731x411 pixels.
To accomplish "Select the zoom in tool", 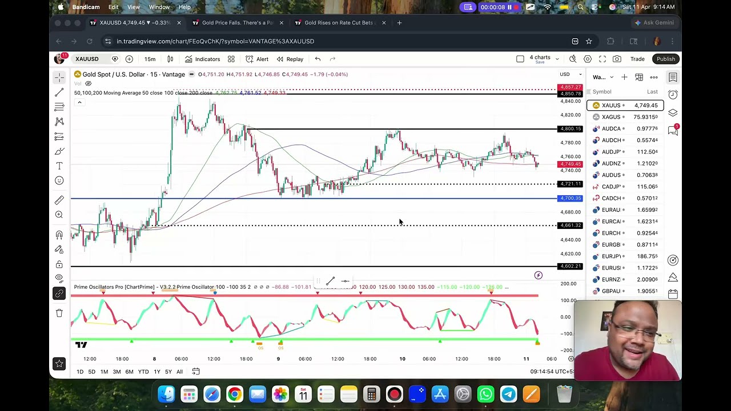I will pos(59,215).
